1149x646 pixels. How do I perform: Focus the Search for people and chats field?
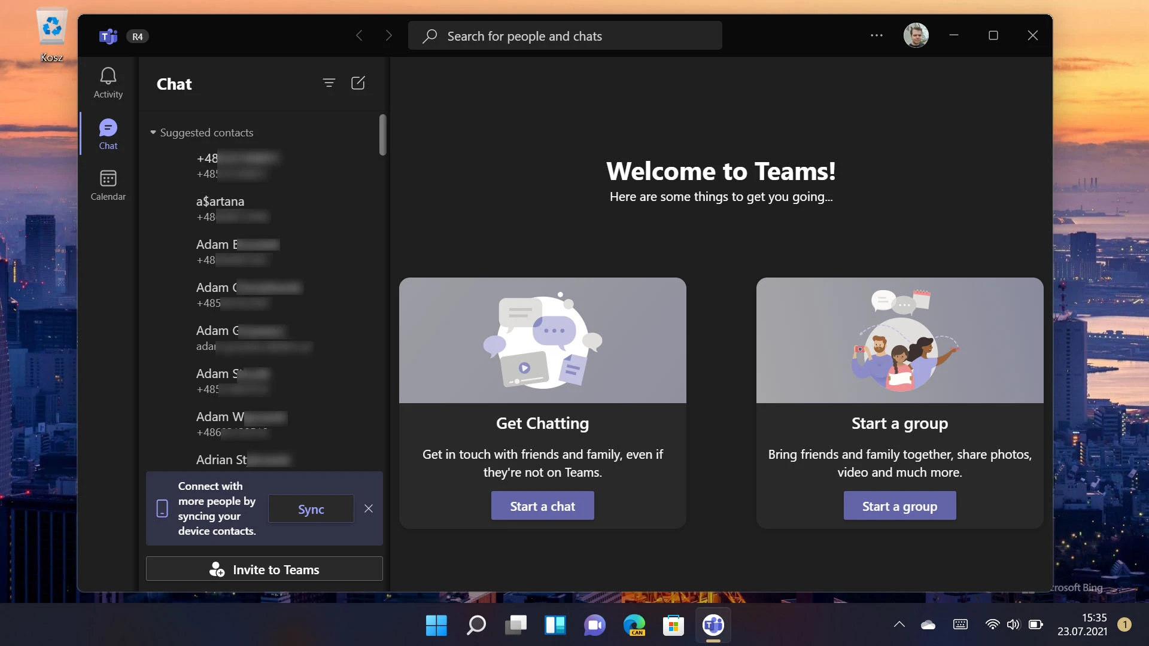(x=565, y=36)
